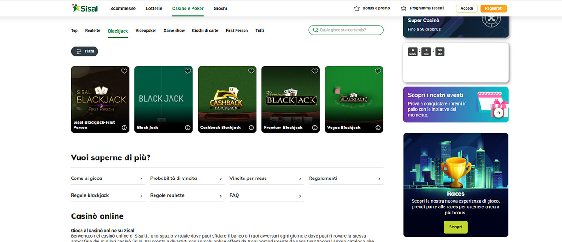Viewport: 562px width, 242px height.
Task: Open the Black Jack game thumbnail
Action: (163, 100)
